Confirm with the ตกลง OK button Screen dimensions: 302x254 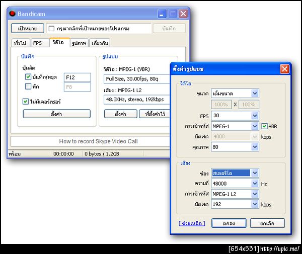tap(229, 223)
